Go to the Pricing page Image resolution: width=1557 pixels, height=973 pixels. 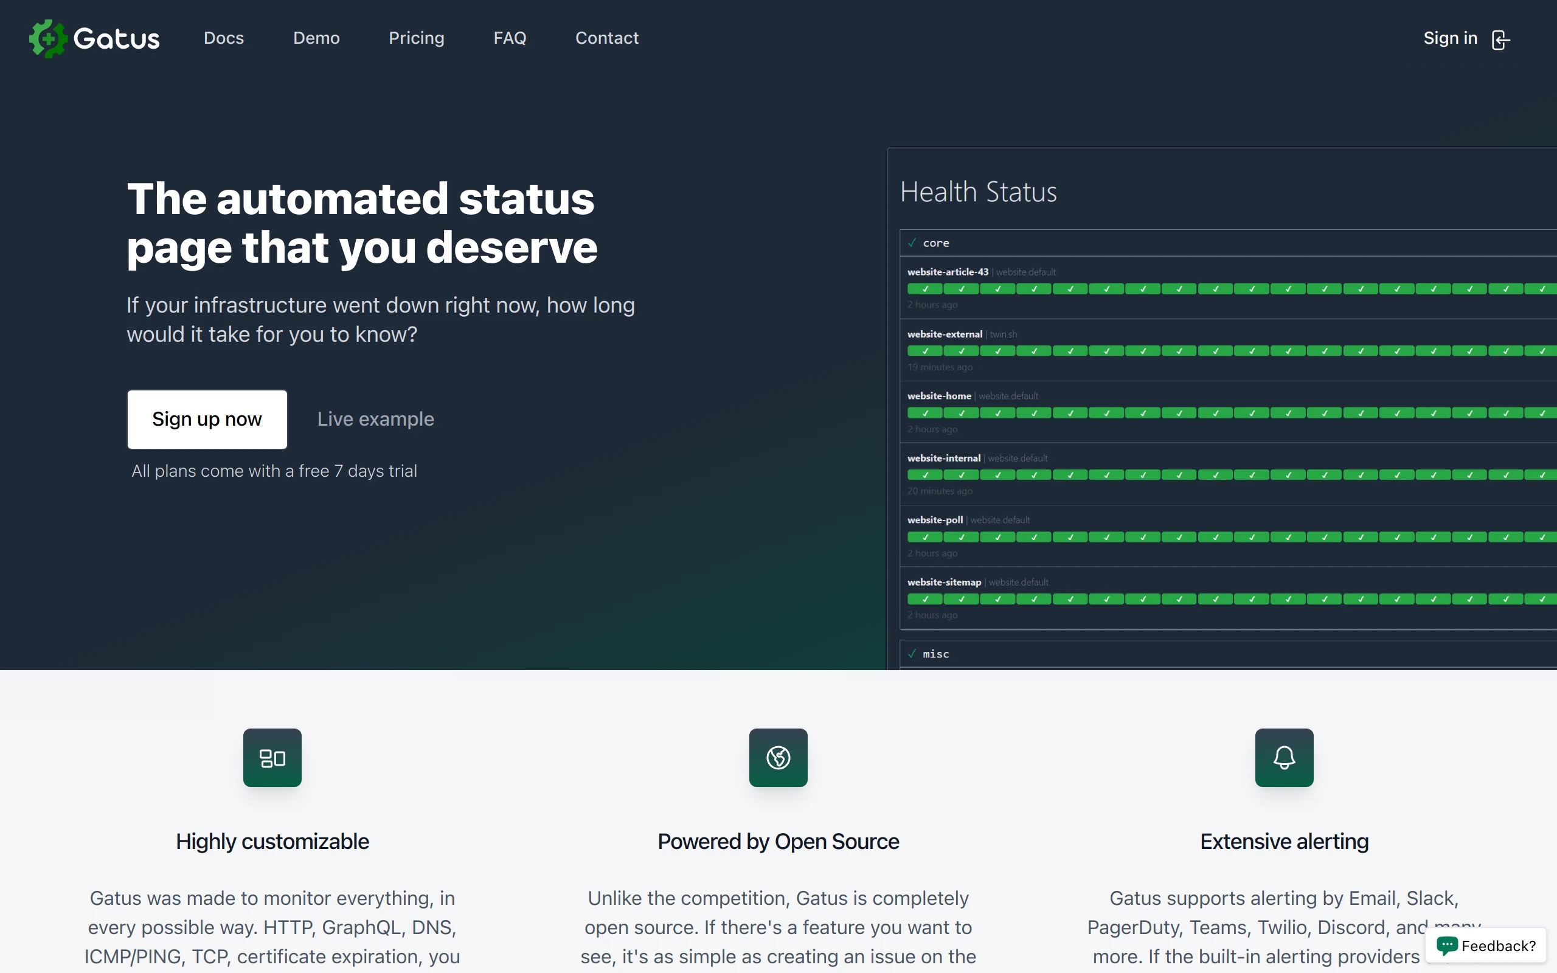tap(416, 38)
